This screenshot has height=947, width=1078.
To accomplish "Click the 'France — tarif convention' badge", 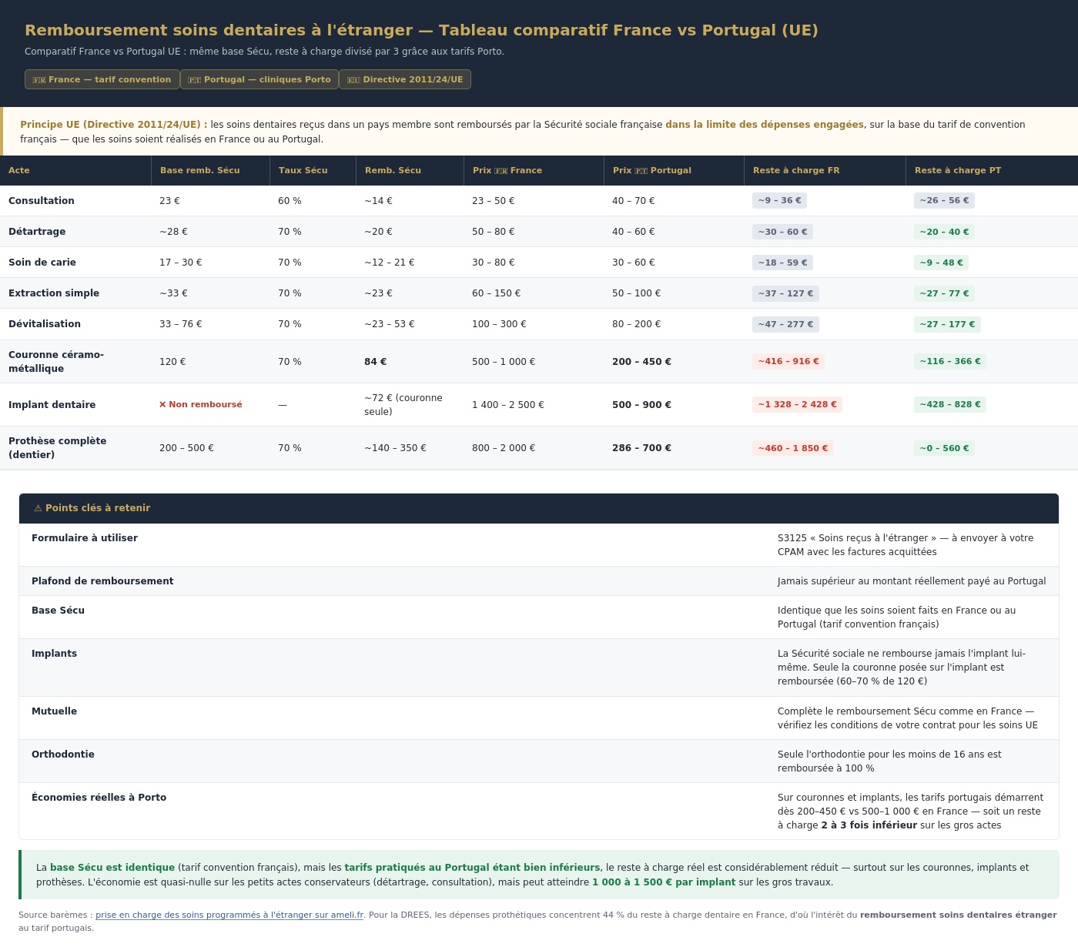I will (102, 79).
